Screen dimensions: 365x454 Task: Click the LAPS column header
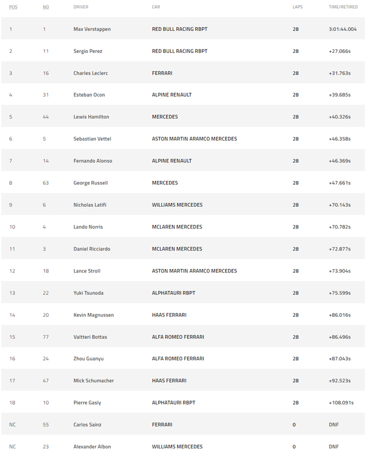coord(298,7)
